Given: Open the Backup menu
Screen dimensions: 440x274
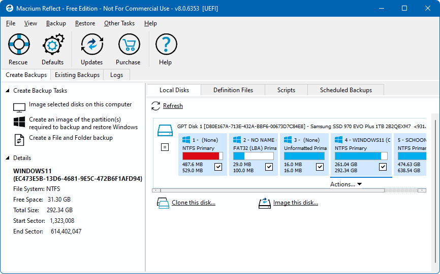Looking at the screenshot, I should [x=56, y=23].
